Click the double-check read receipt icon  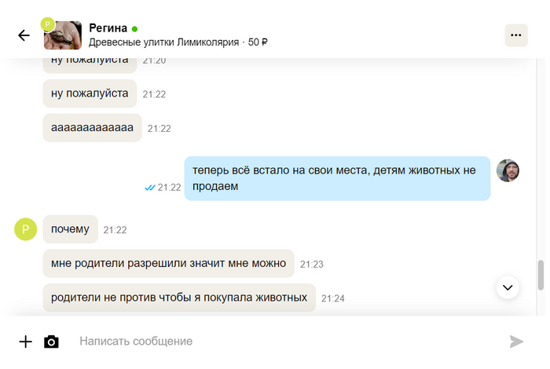[x=149, y=188]
